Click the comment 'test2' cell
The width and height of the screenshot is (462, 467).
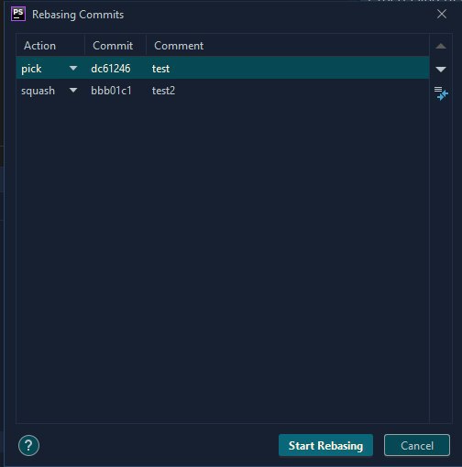(163, 91)
